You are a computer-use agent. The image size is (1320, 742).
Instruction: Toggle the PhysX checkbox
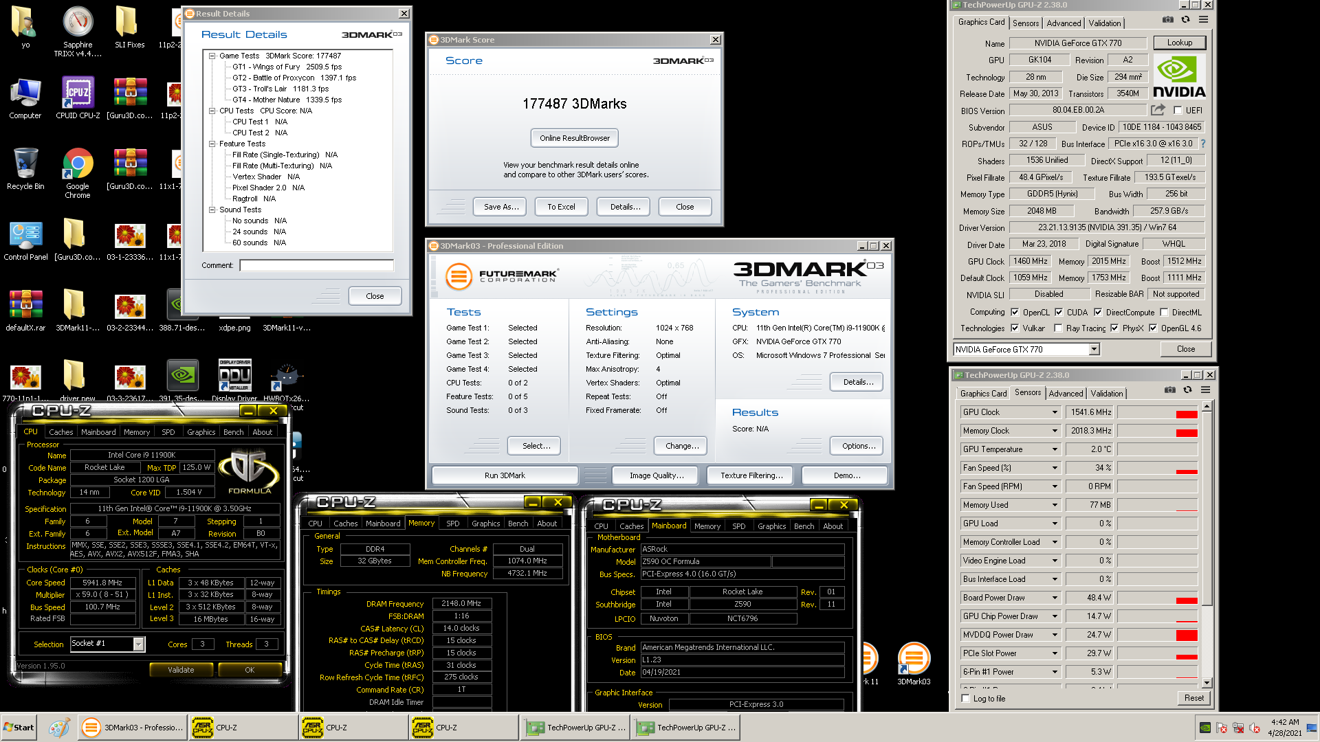1114,328
